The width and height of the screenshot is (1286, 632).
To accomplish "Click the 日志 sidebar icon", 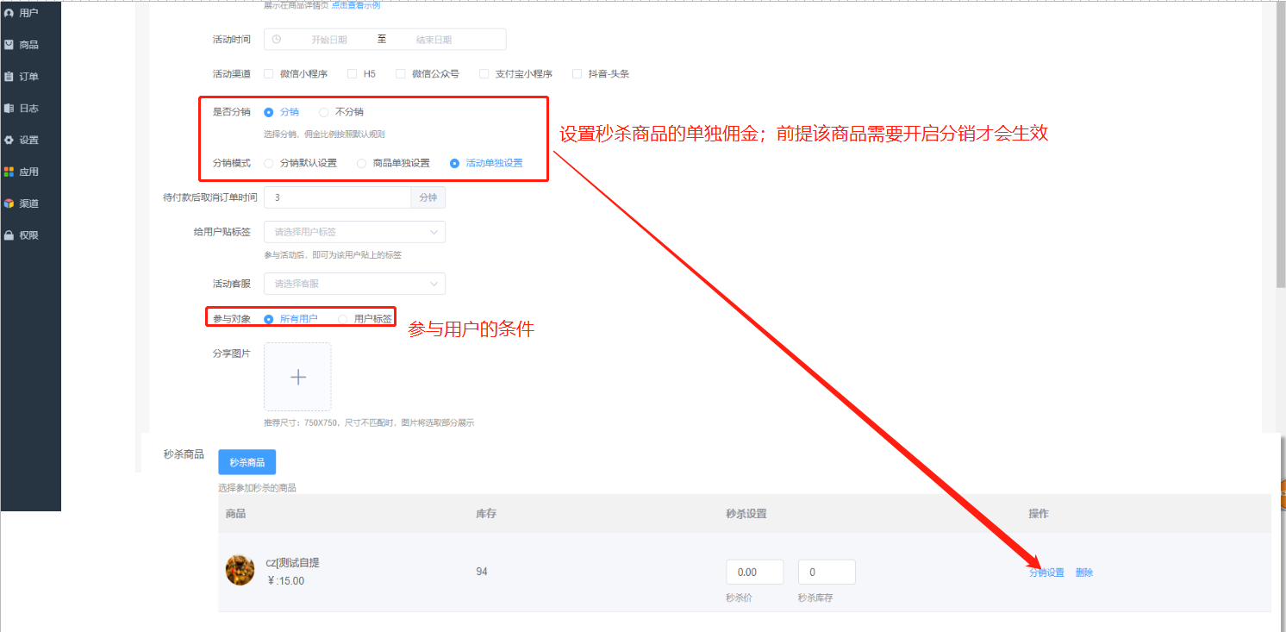I will point(9,109).
